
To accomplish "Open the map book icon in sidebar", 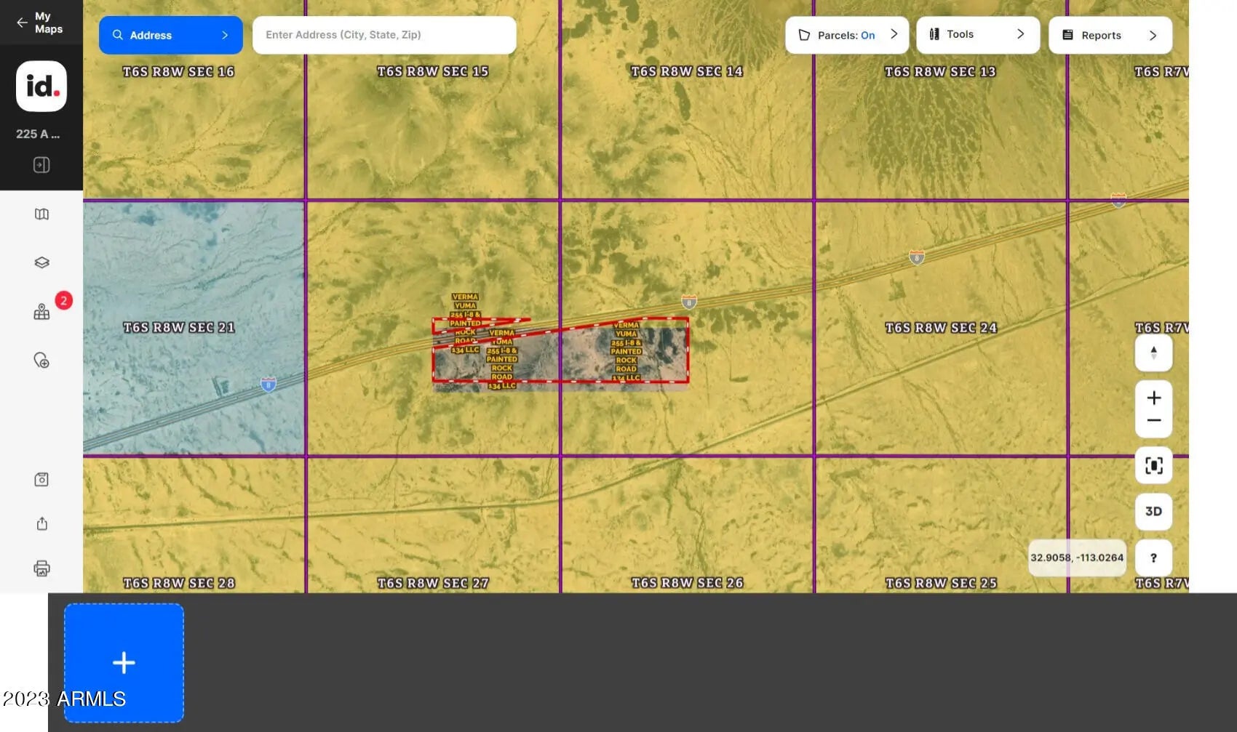I will (41, 214).
